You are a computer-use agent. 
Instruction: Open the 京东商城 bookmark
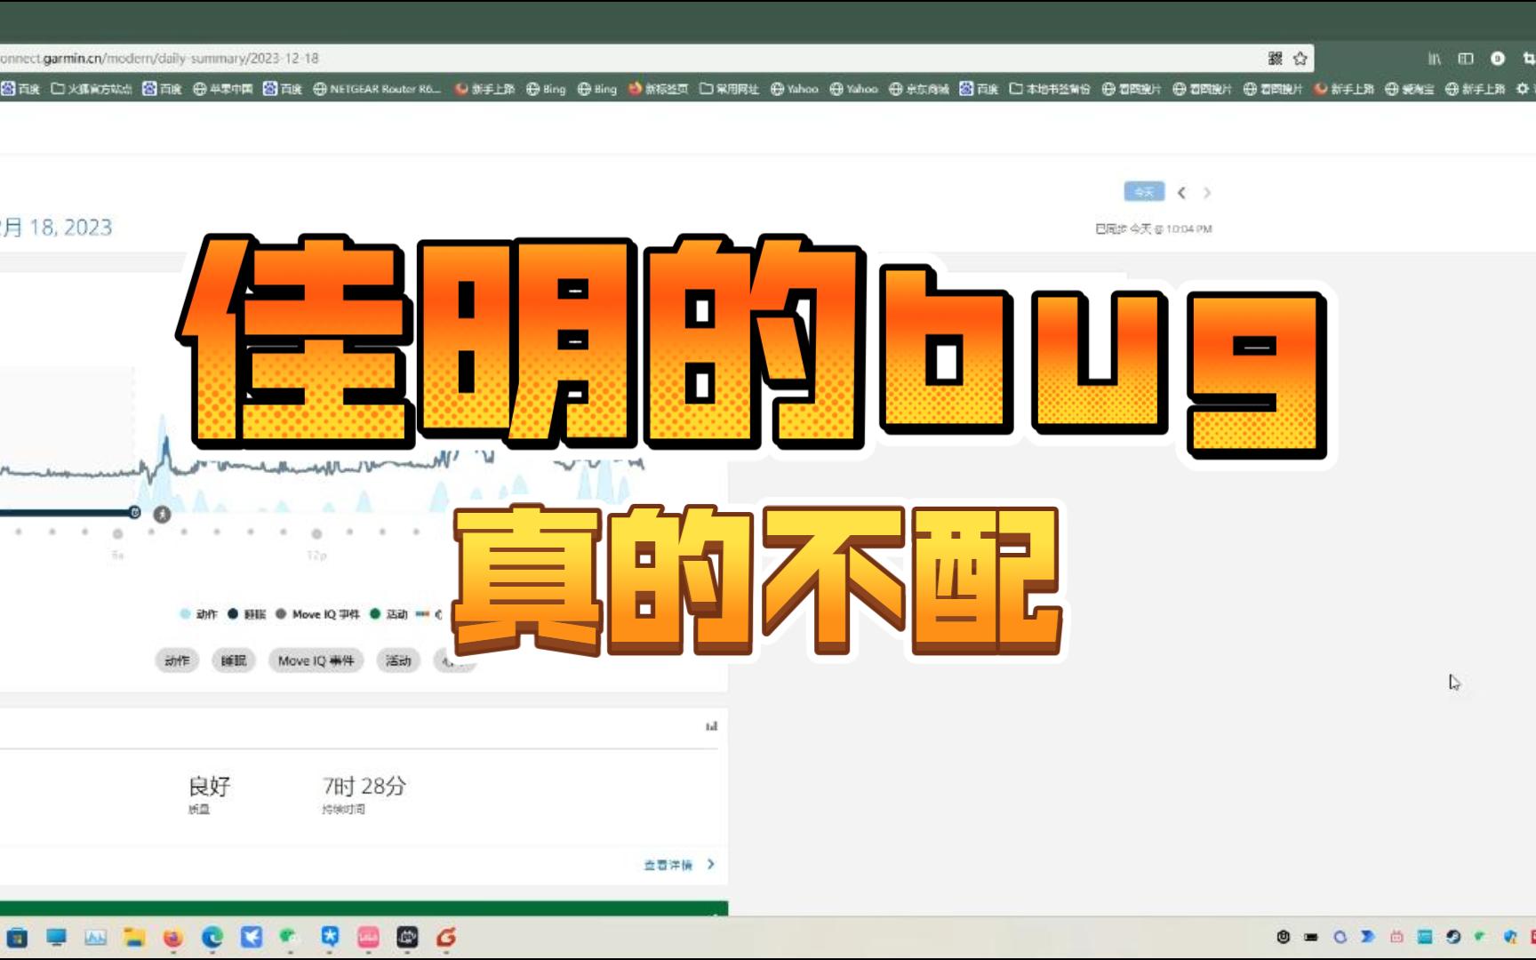point(919,89)
